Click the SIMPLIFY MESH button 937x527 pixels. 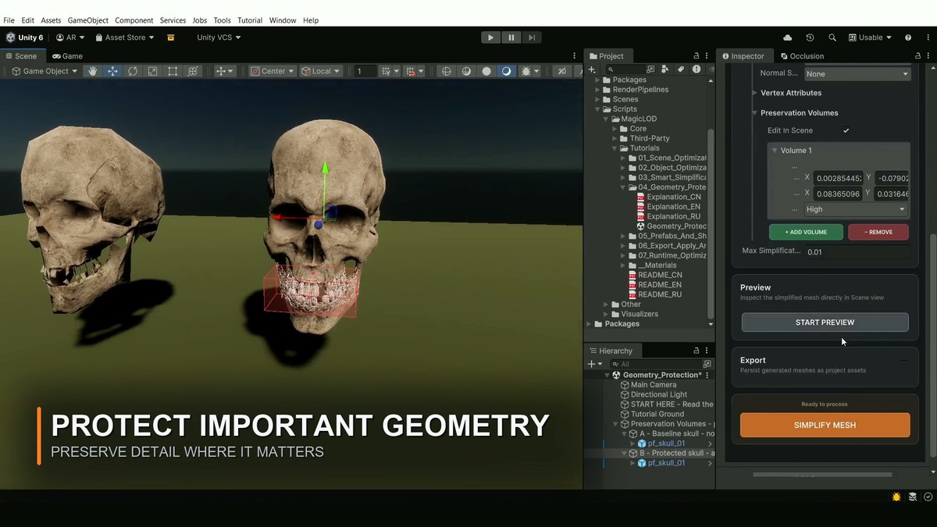(825, 425)
